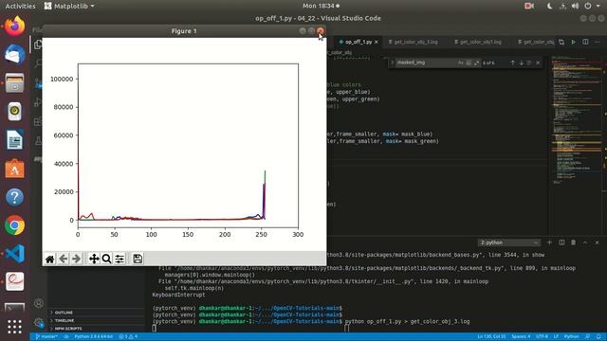Open Activities overview
This screenshot has height=341, width=607.
tap(20, 6)
